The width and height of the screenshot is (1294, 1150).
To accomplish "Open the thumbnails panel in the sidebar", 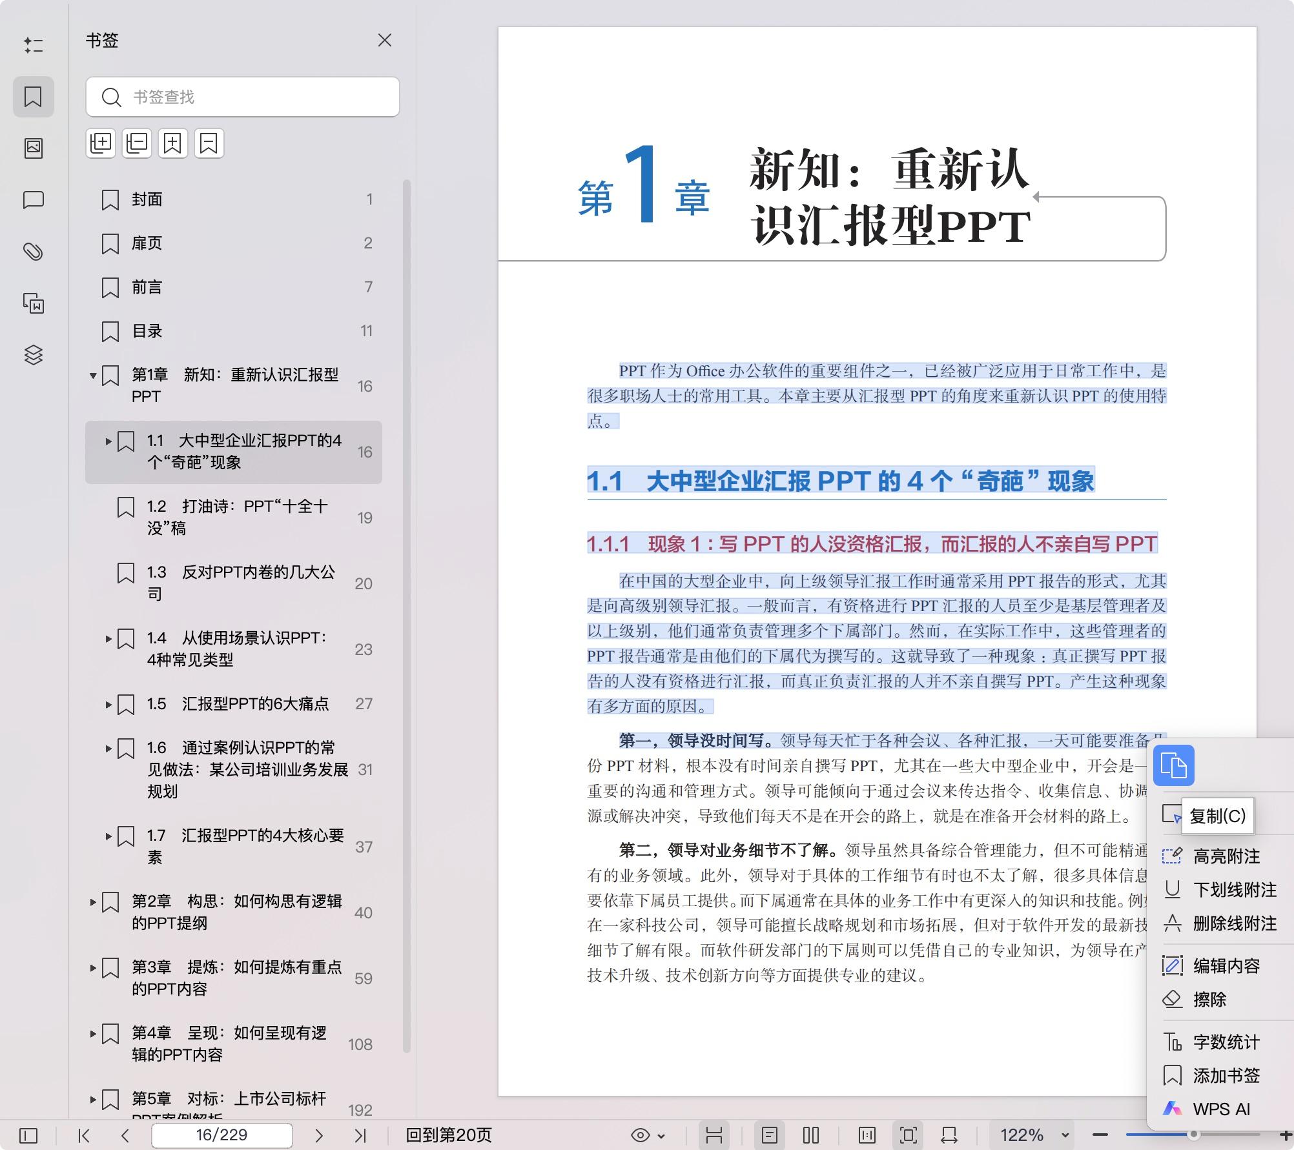I will [x=34, y=147].
